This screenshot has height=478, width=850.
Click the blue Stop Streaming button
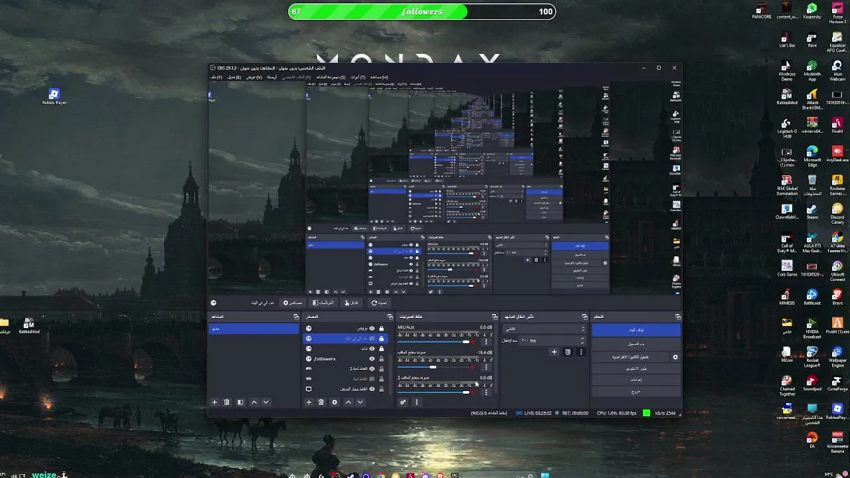(x=636, y=330)
